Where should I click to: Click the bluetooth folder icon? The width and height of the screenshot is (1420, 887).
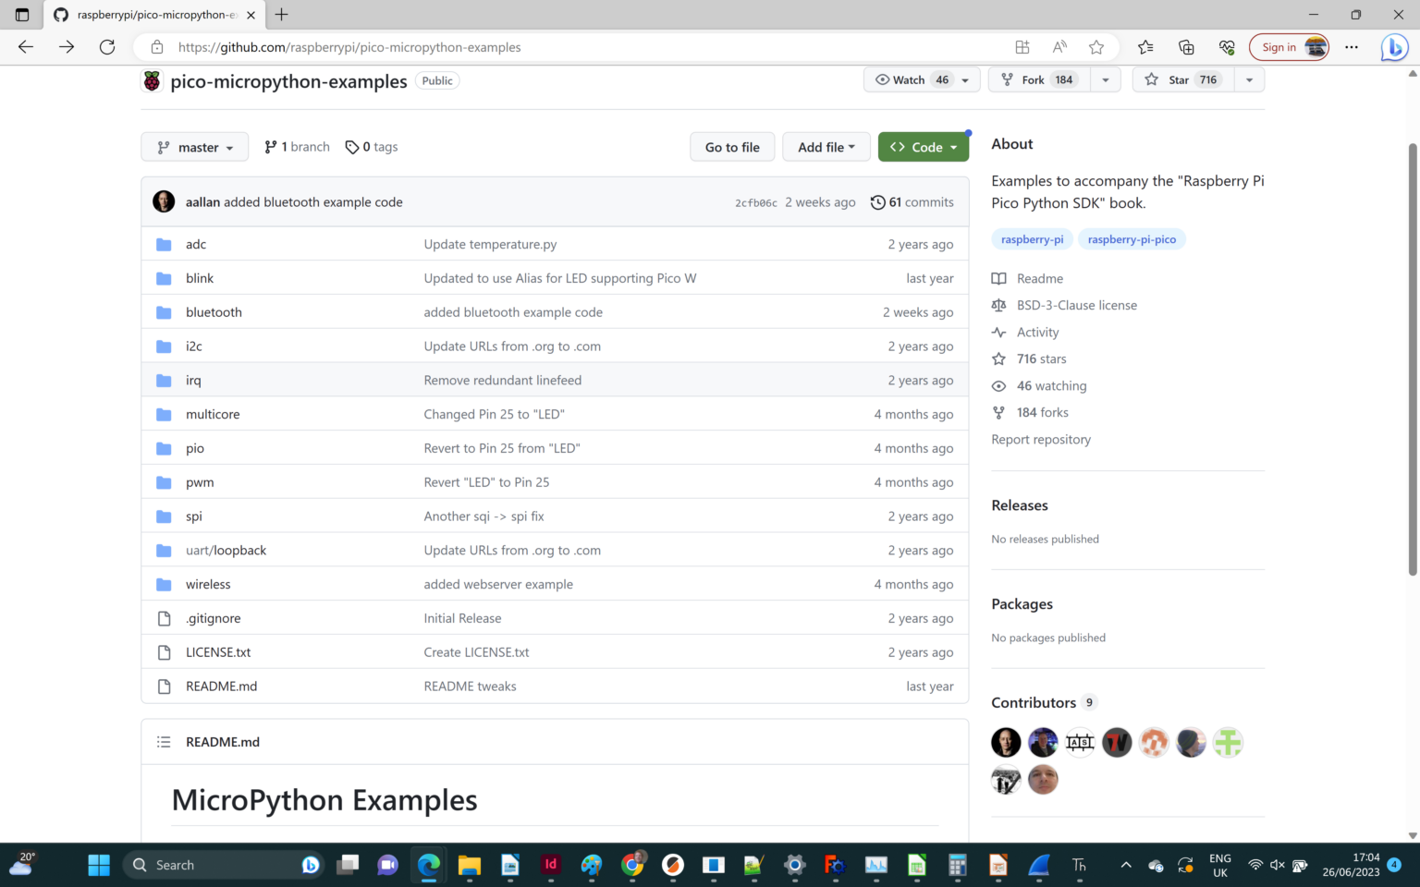pos(164,312)
